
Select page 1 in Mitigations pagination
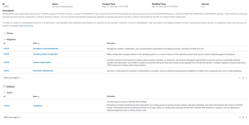(243, 78)
